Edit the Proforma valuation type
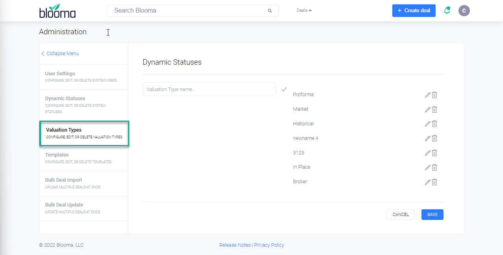The width and height of the screenshot is (503, 255). click(x=427, y=95)
